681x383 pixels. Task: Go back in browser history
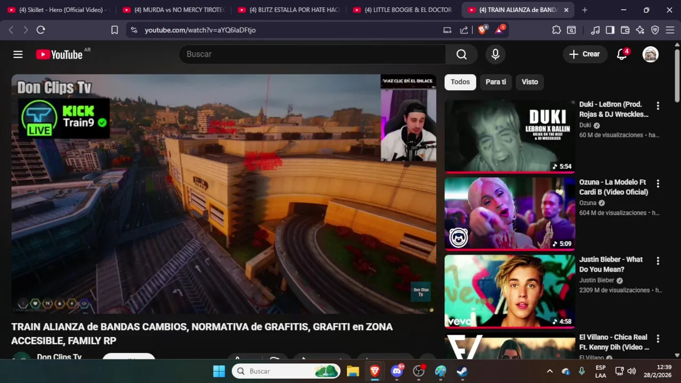pos(11,30)
